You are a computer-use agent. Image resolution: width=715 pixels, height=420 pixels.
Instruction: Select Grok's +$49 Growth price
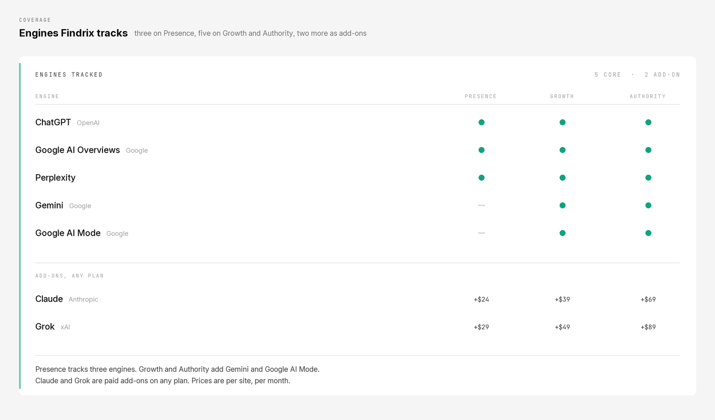point(562,327)
